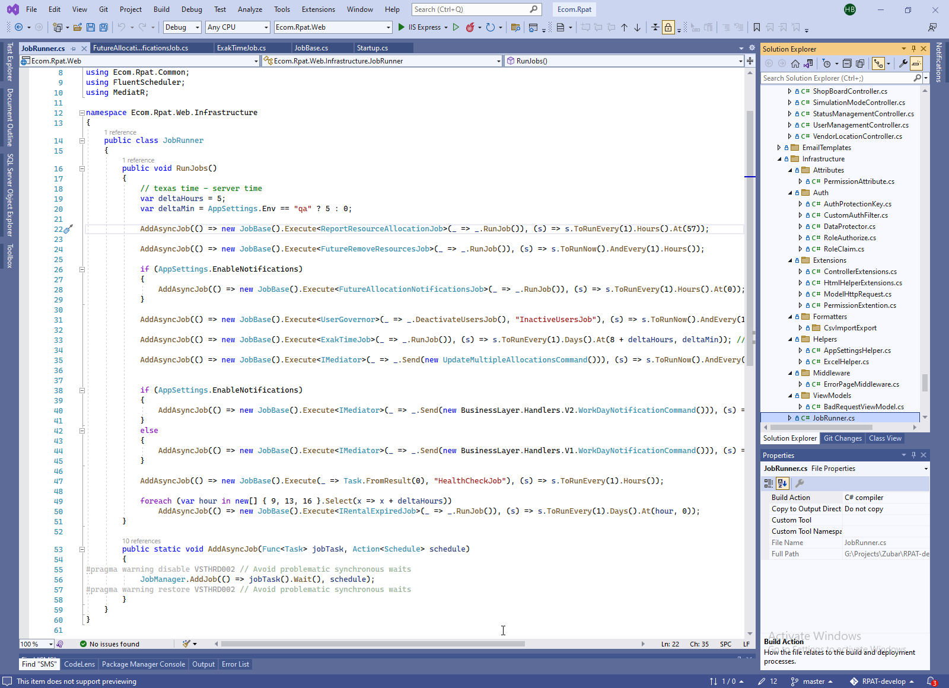Click the Live Share icon

tap(932, 27)
